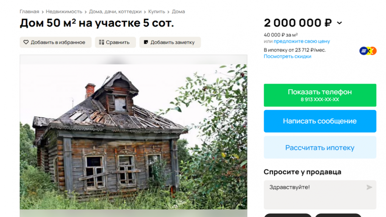The image size is (386, 217).
Task: Click the bank logos icon near mortgage
Action: (368, 51)
